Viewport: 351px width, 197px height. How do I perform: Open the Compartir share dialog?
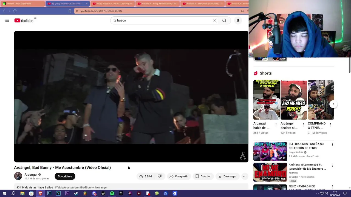(179, 176)
